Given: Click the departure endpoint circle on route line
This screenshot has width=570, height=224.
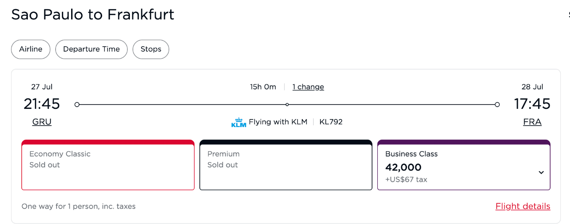Looking at the screenshot, I should pos(77,105).
